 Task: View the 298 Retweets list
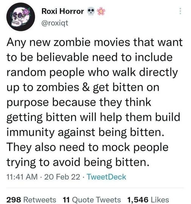(x=31, y=200)
